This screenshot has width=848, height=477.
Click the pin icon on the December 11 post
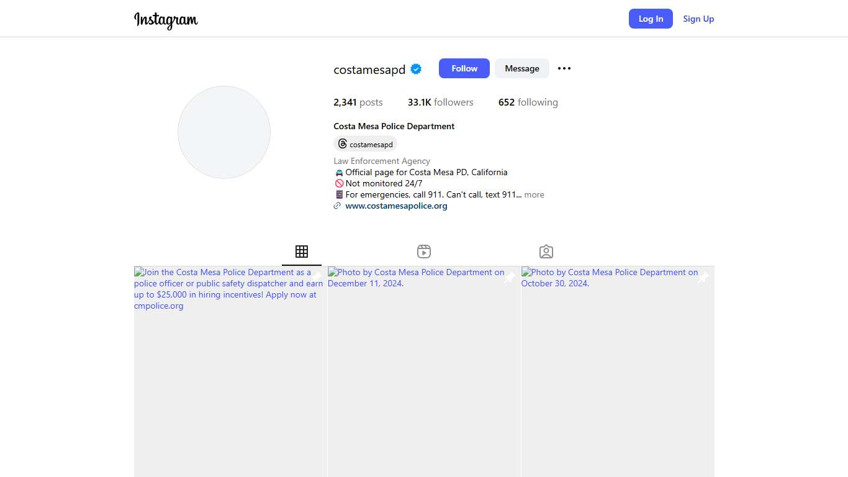(x=508, y=278)
